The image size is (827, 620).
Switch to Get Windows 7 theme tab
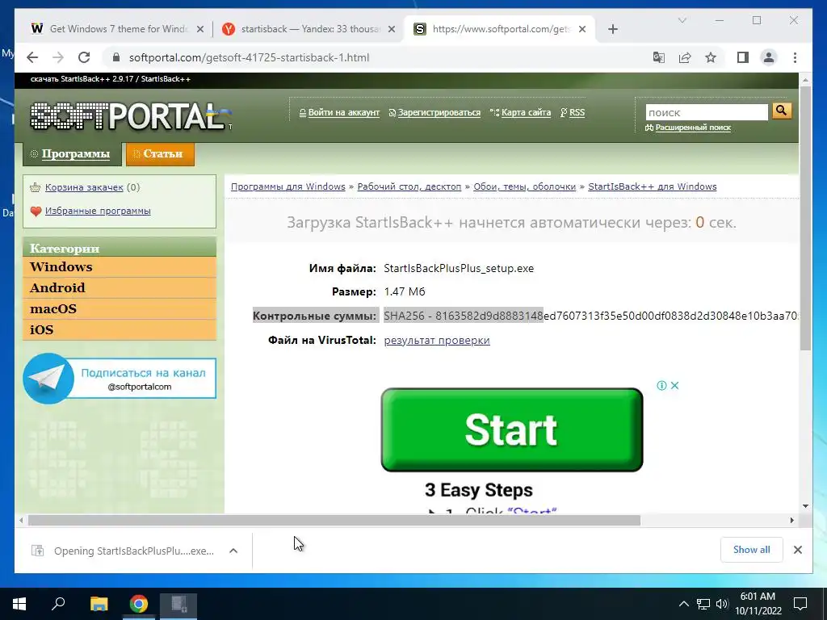117,29
